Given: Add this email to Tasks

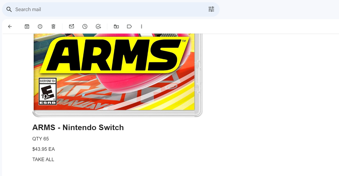Looking at the screenshot, I should [98, 26].
